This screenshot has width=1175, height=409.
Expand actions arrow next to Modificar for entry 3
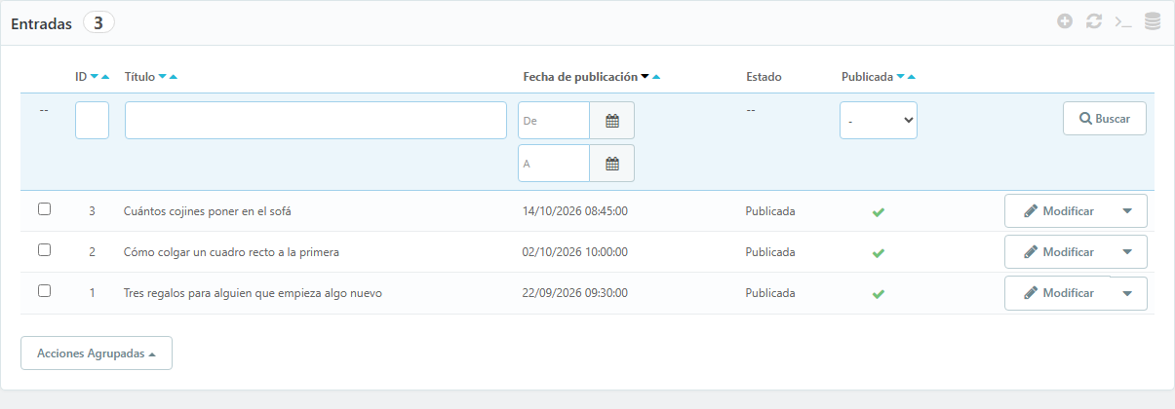click(1127, 210)
